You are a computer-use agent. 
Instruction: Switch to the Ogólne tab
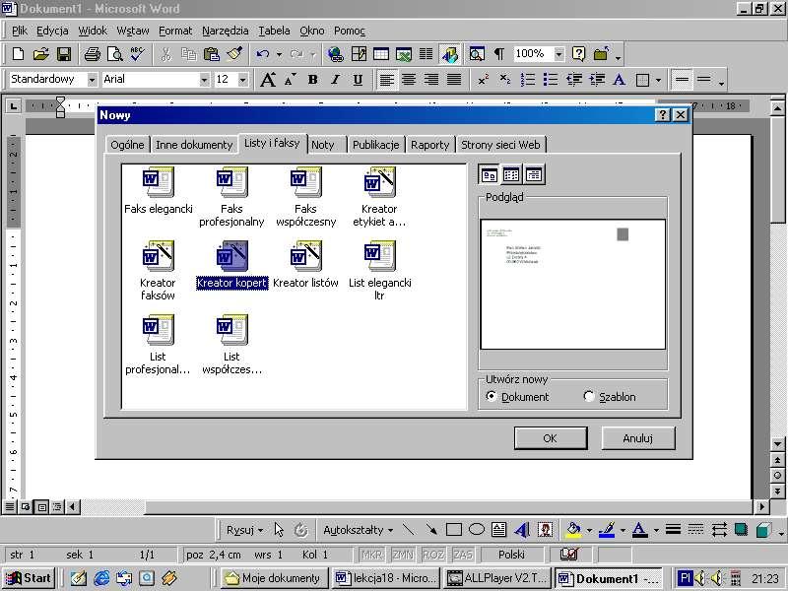(x=127, y=145)
